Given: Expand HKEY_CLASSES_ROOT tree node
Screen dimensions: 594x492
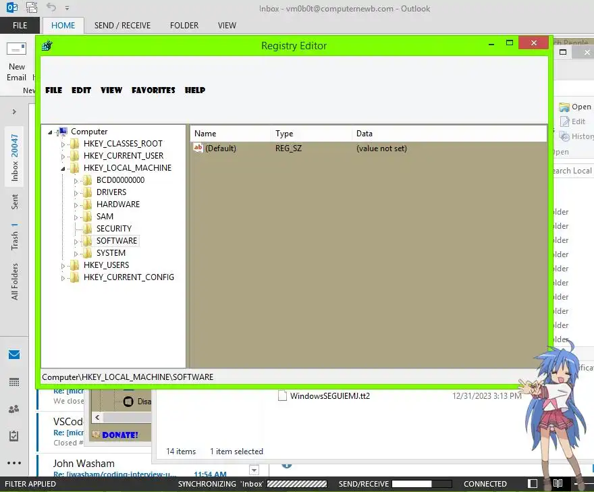Looking at the screenshot, I should pos(63,144).
